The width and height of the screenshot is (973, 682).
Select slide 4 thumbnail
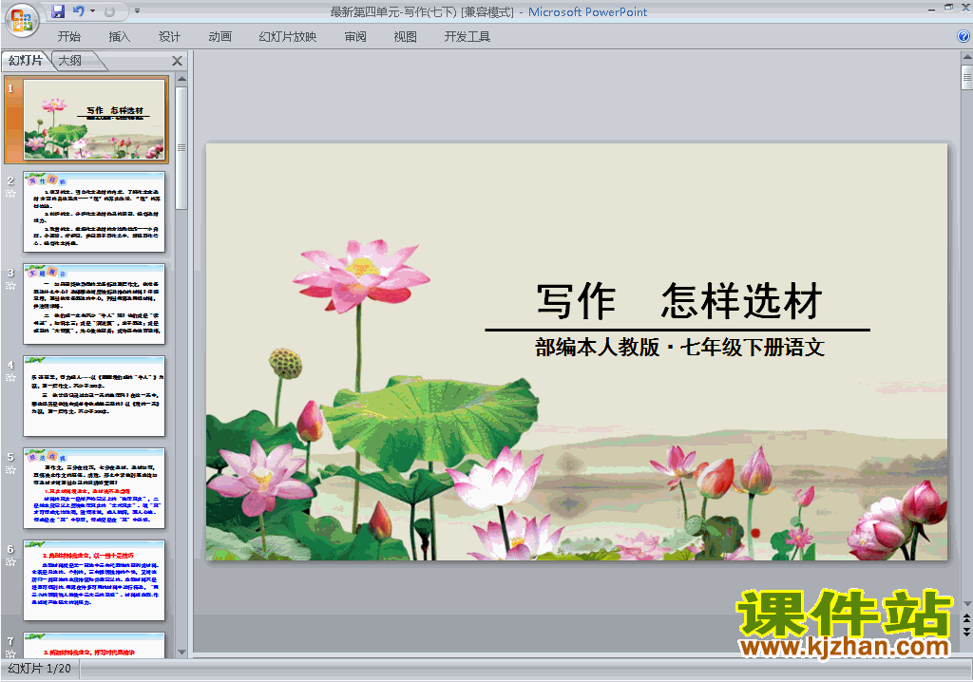coord(94,396)
